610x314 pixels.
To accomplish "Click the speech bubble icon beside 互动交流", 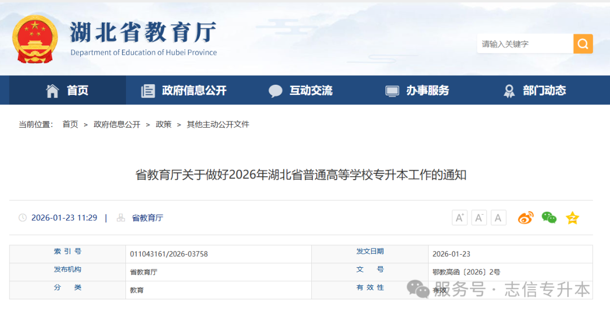I will [276, 91].
